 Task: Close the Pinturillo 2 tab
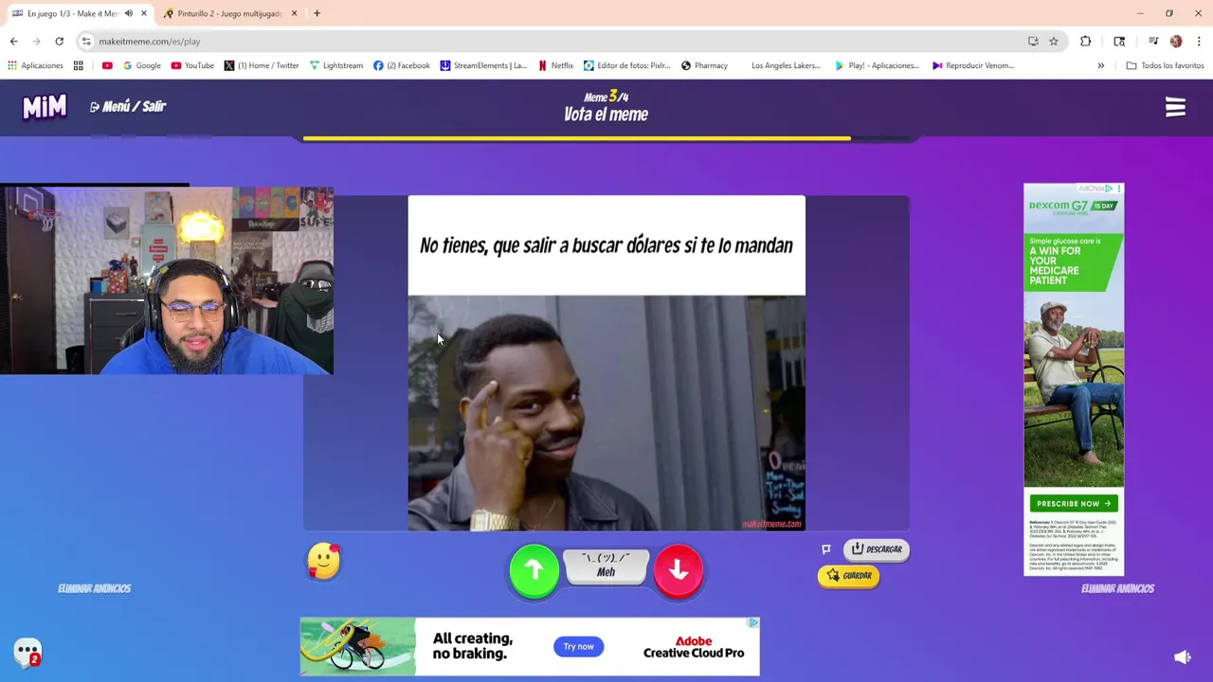pyautogui.click(x=294, y=13)
